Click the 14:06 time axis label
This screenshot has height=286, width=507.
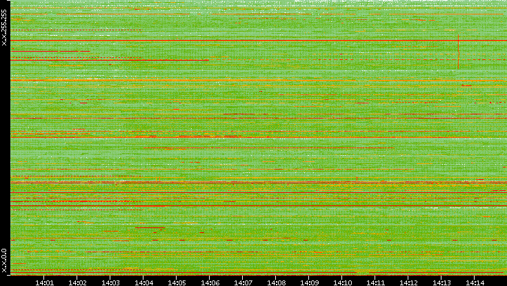click(x=210, y=283)
